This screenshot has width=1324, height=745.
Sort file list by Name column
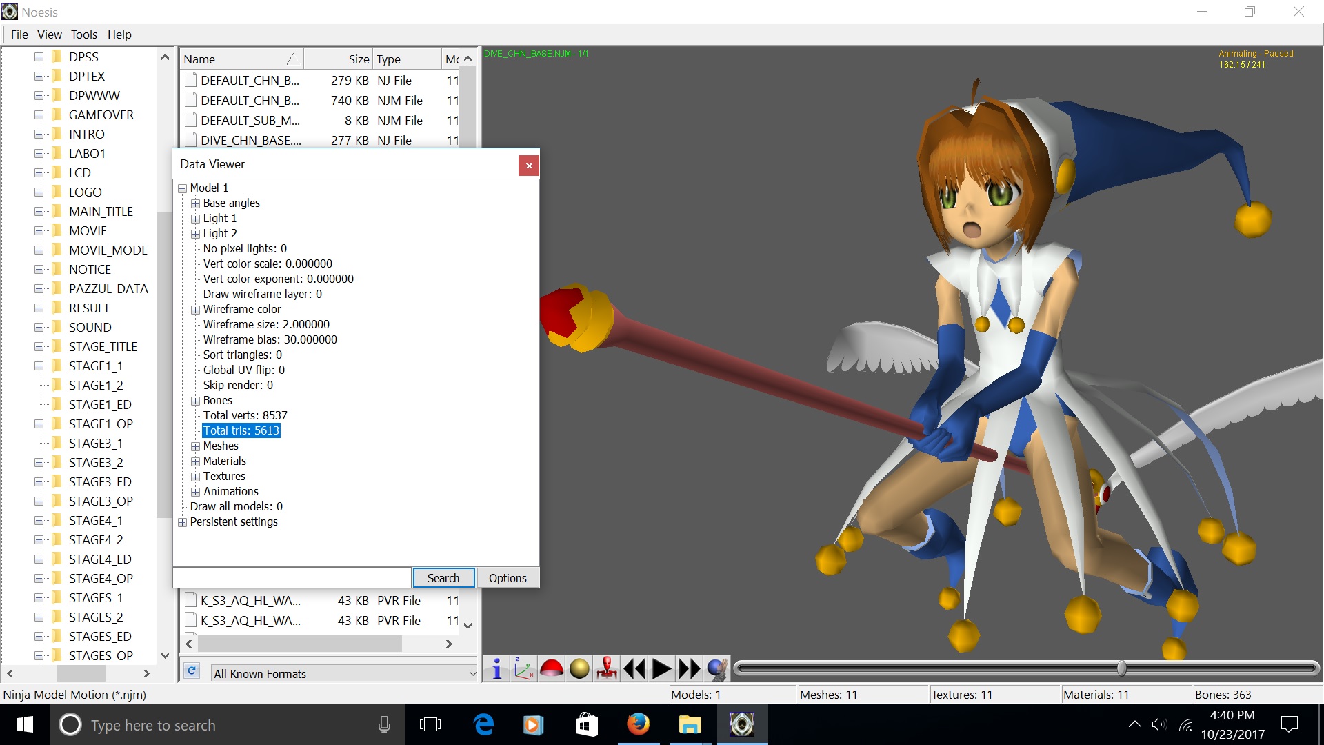[241, 59]
